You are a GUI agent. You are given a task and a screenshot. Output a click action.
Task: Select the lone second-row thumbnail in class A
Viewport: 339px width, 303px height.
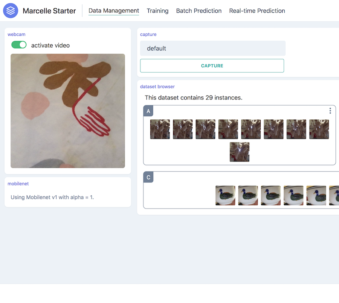pos(240,152)
